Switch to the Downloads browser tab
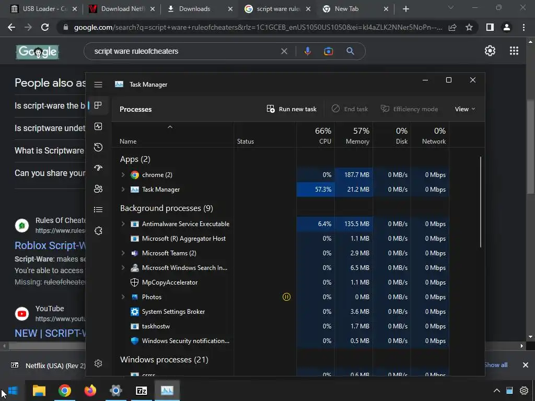 point(200,9)
